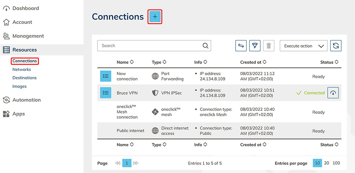
Task: Refresh the connections list
Action: (x=336, y=46)
